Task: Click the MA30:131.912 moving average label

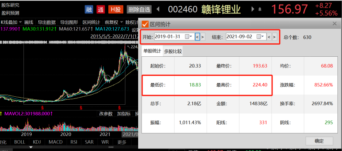Action: click(40, 29)
